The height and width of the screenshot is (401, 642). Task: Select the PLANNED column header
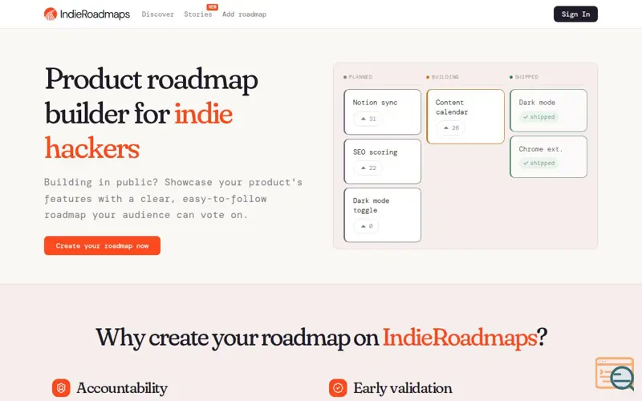click(358, 77)
